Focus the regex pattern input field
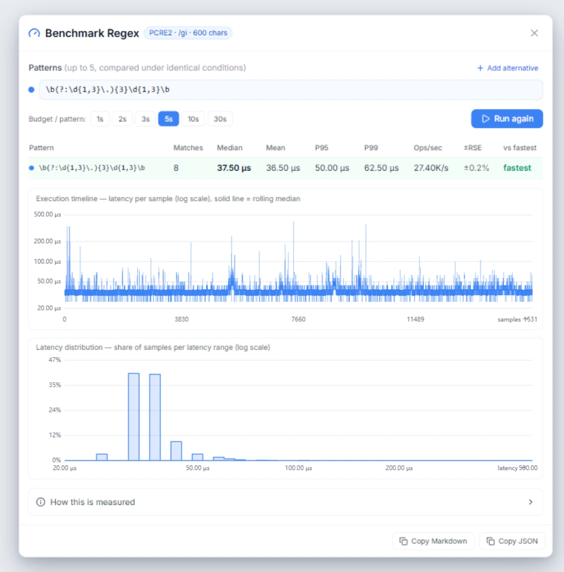 [x=291, y=90]
